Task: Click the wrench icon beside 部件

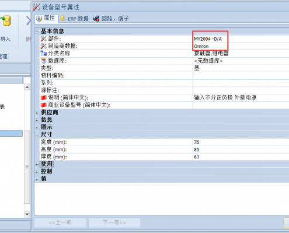Action: point(43,38)
